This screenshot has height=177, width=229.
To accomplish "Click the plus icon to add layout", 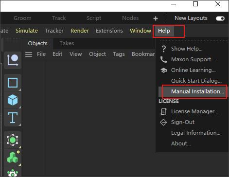I will click(x=156, y=18).
